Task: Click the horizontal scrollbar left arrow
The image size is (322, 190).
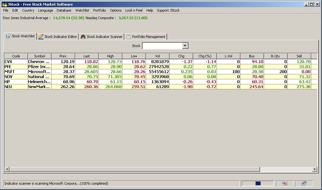Action: [7, 169]
